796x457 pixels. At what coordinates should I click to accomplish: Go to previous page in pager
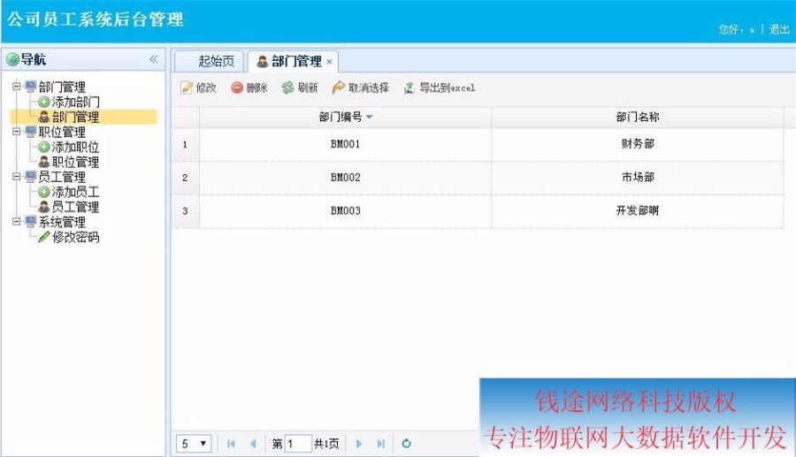tap(253, 444)
